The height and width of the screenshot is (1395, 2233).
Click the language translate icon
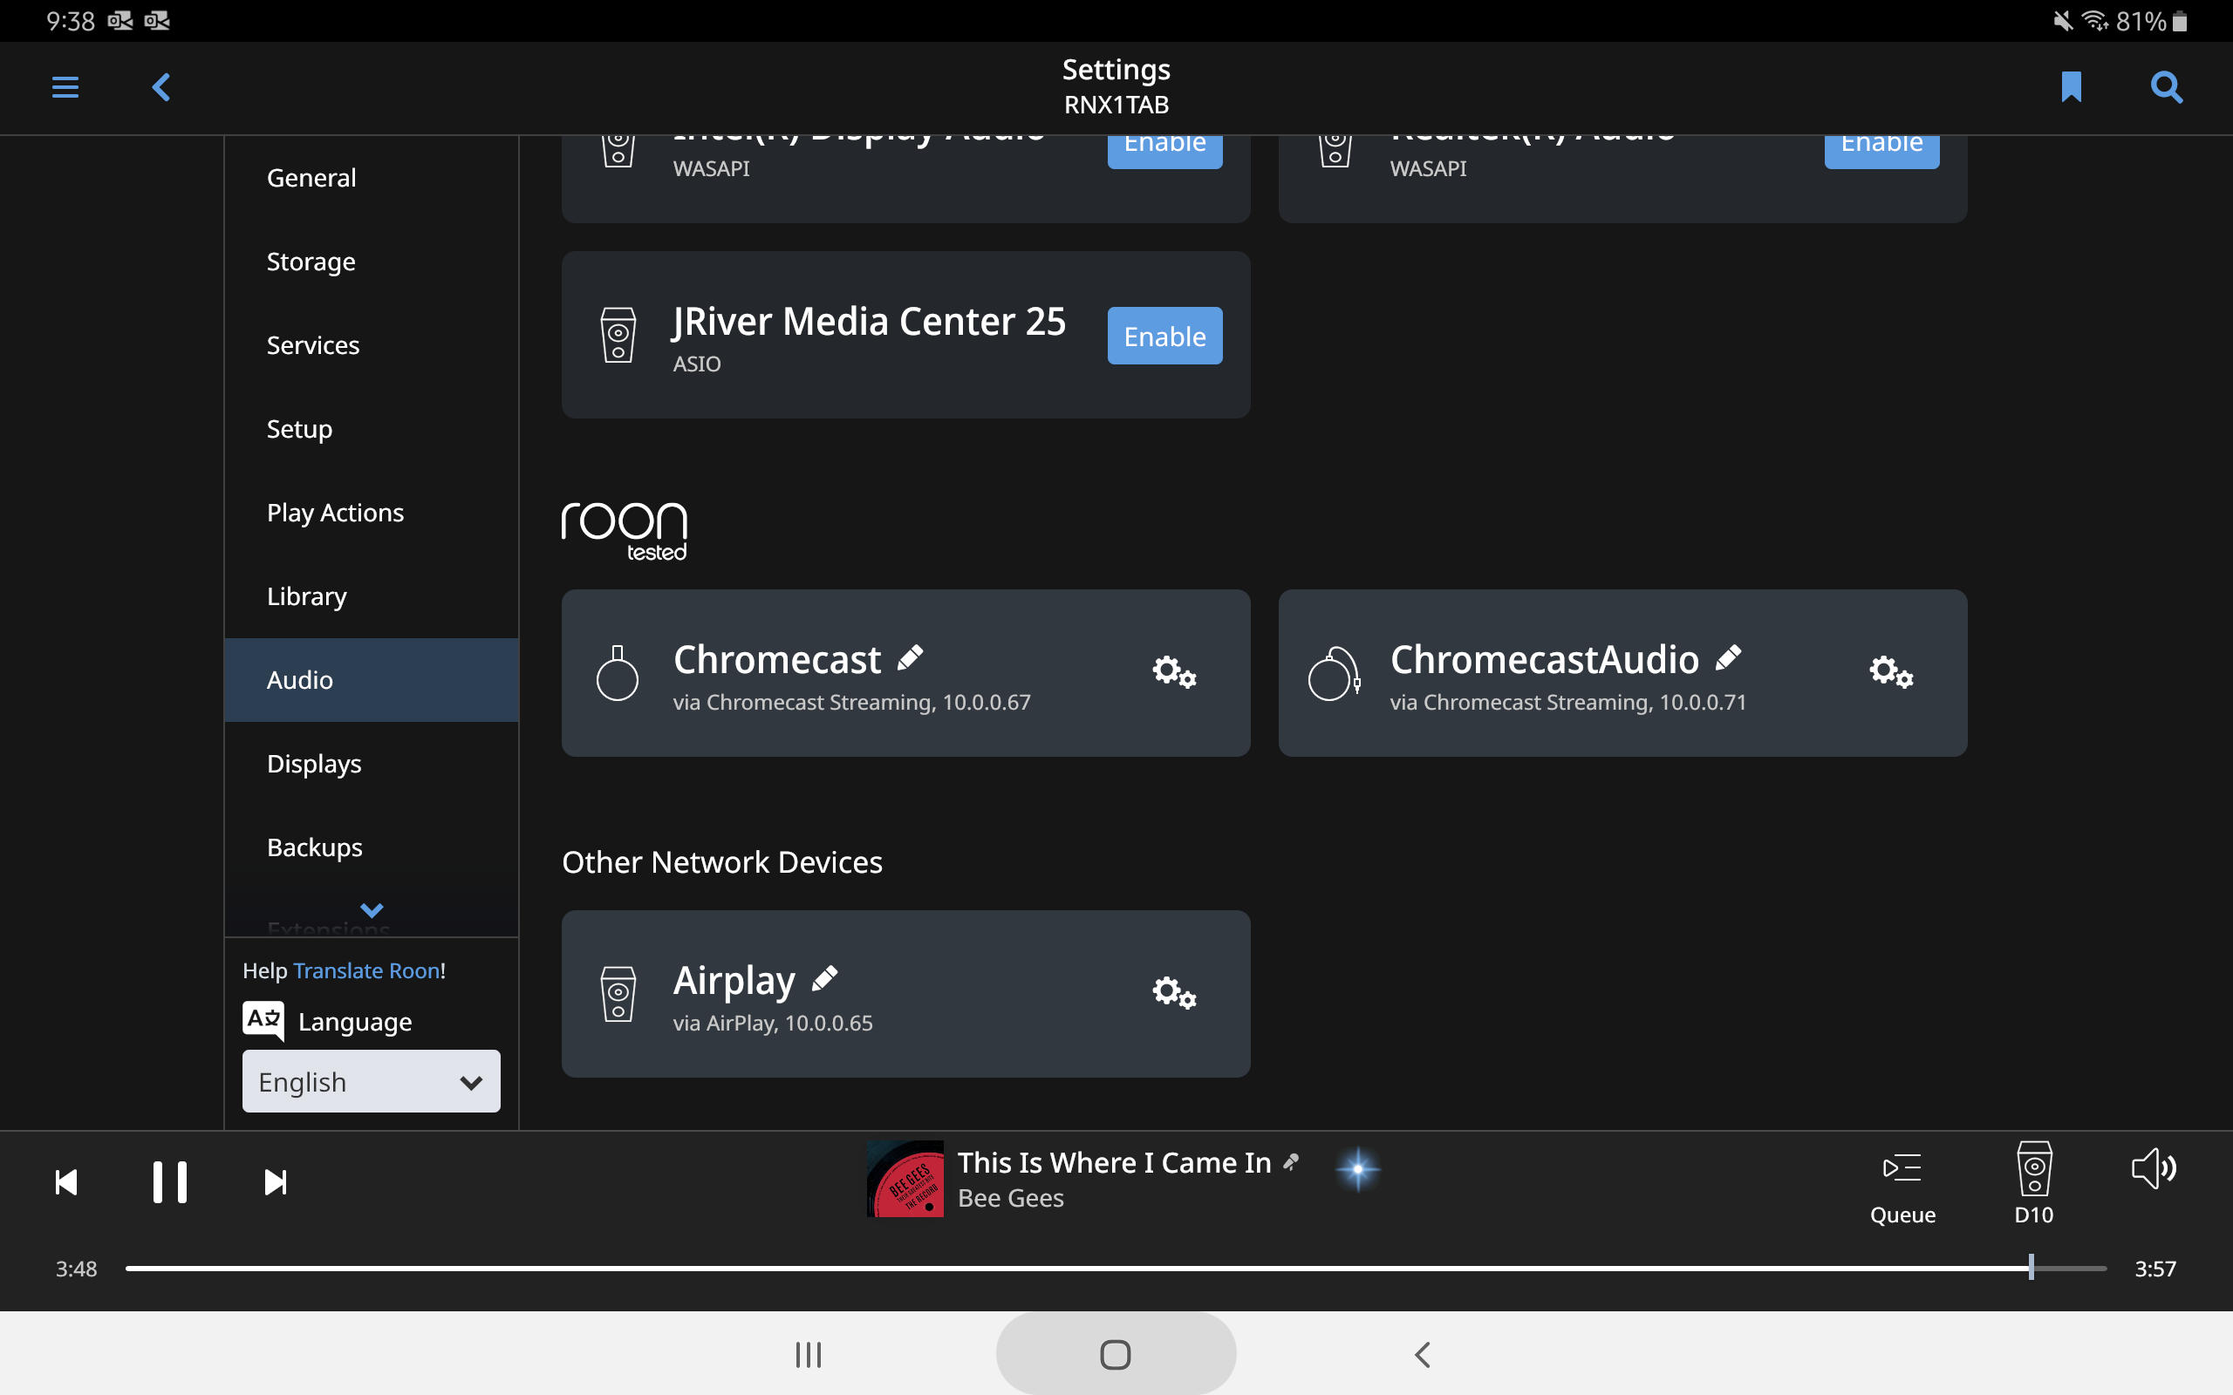point(264,1020)
